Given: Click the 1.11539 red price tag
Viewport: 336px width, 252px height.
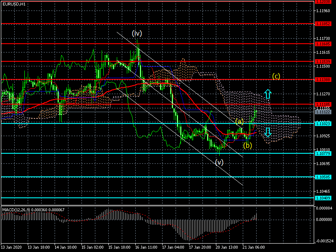Looking at the screenshot, I should [x=323, y=62].
